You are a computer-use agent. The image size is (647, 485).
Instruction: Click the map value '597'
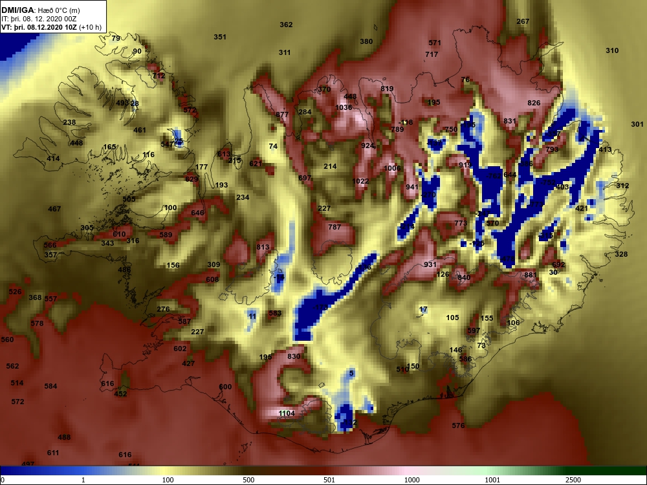pos(474,330)
